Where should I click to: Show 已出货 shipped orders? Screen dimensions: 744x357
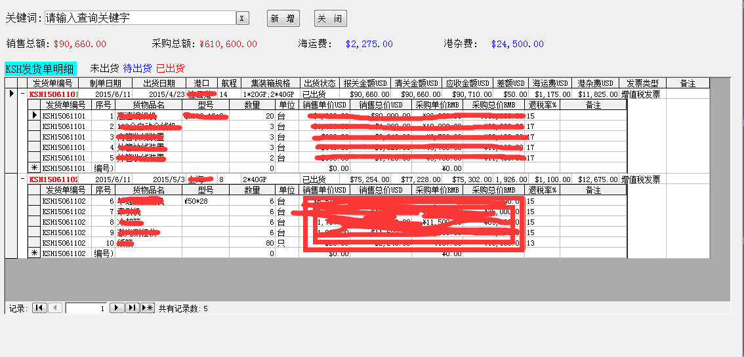[x=171, y=68]
